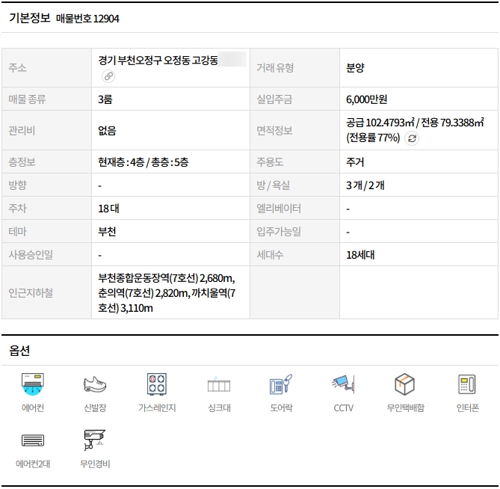Click the listing number 매물번호 12904

87,19
